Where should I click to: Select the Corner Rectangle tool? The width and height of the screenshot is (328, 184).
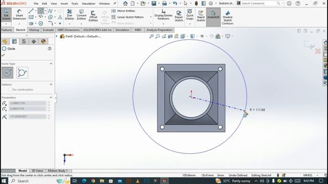pos(31,17)
